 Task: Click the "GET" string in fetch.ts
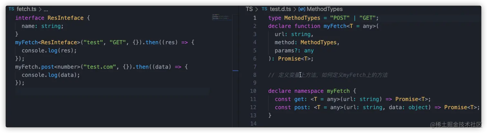click(118, 43)
